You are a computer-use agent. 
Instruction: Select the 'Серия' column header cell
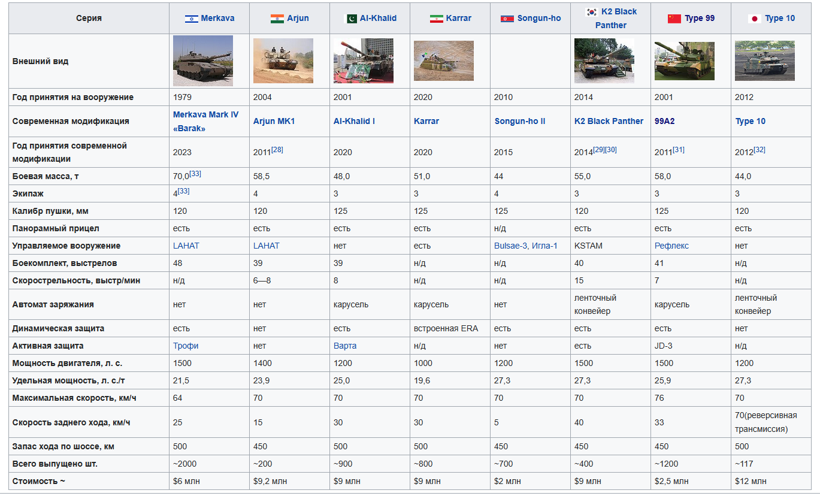click(x=89, y=19)
